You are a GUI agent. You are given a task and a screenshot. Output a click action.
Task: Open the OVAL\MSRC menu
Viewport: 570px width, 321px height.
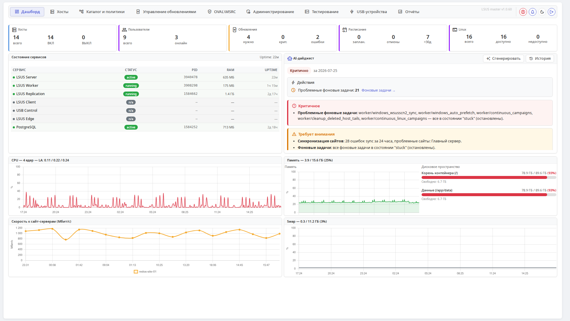(222, 12)
